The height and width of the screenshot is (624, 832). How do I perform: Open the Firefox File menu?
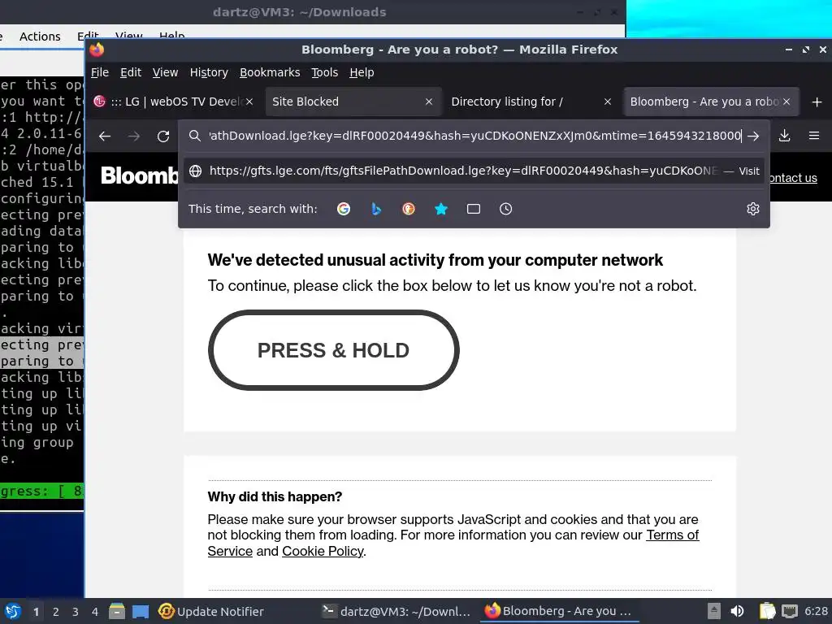tap(100, 72)
